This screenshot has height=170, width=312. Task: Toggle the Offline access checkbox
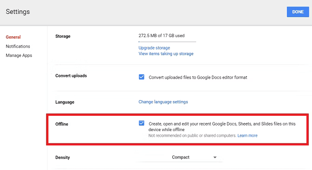pos(142,123)
